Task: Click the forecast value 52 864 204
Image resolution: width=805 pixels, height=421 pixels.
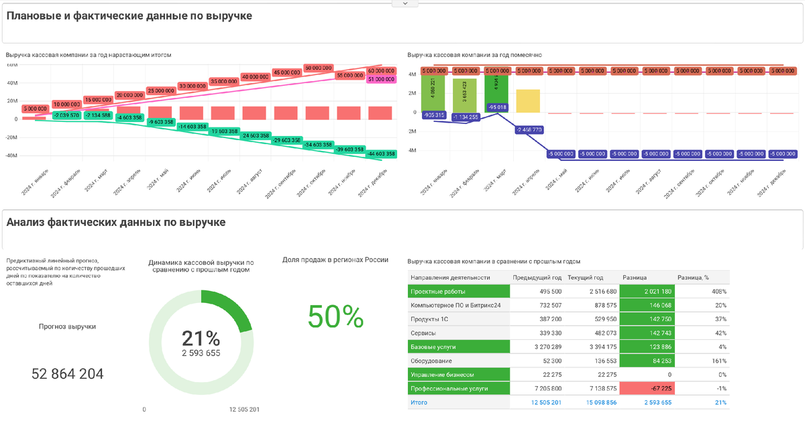Action: click(x=68, y=374)
